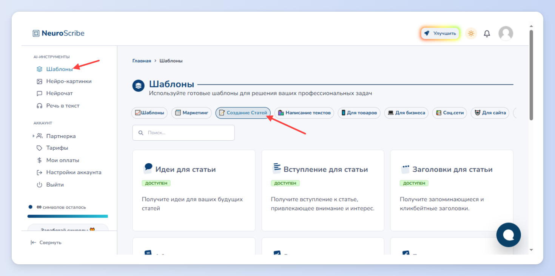Click the rocket icon on Улучшить
Screen dimensions: 555x276
[x=427, y=33]
